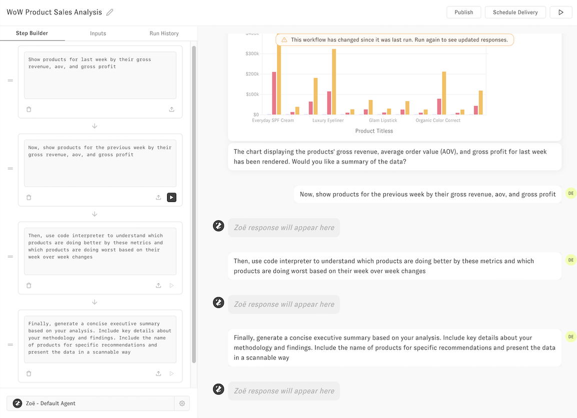Click the 'Everyday SPF Cream' chart label
577x418 pixels.
click(273, 120)
